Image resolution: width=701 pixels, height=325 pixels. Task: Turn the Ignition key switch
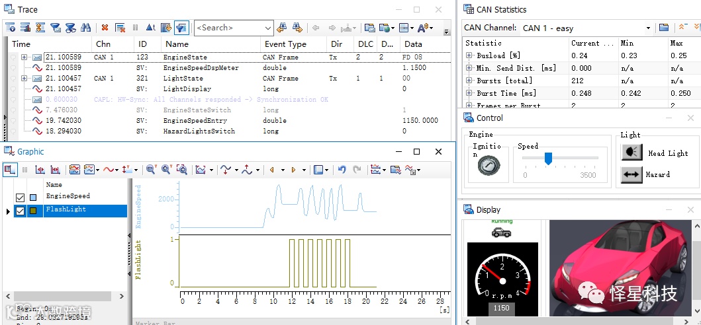488,164
